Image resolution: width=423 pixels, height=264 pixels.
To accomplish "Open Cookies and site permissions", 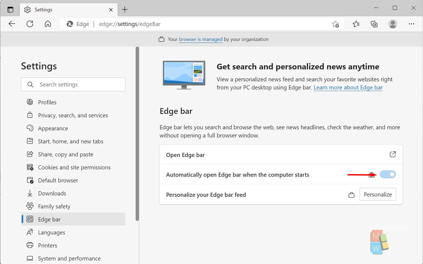I will pyautogui.click(x=73, y=168).
